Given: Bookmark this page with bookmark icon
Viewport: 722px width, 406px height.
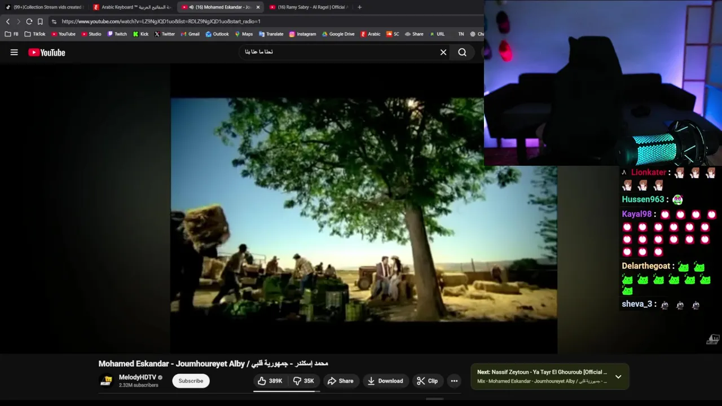Looking at the screenshot, I should click(40, 21).
